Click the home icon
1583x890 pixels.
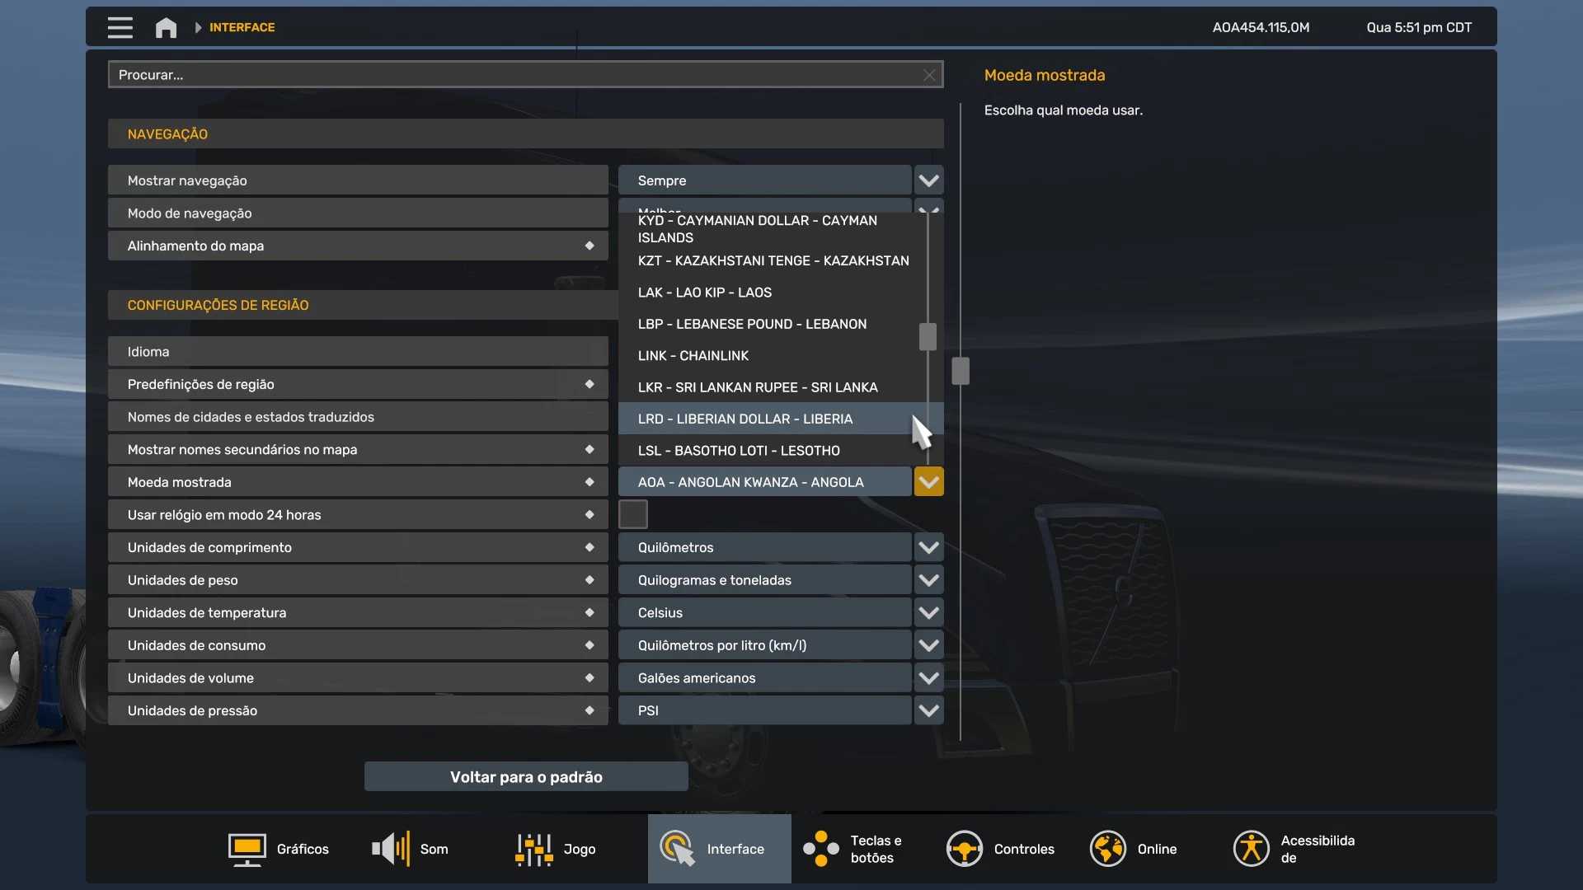(166, 27)
